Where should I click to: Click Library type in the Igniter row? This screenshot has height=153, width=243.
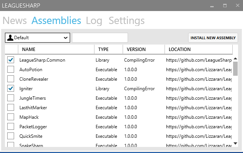pos(102,89)
